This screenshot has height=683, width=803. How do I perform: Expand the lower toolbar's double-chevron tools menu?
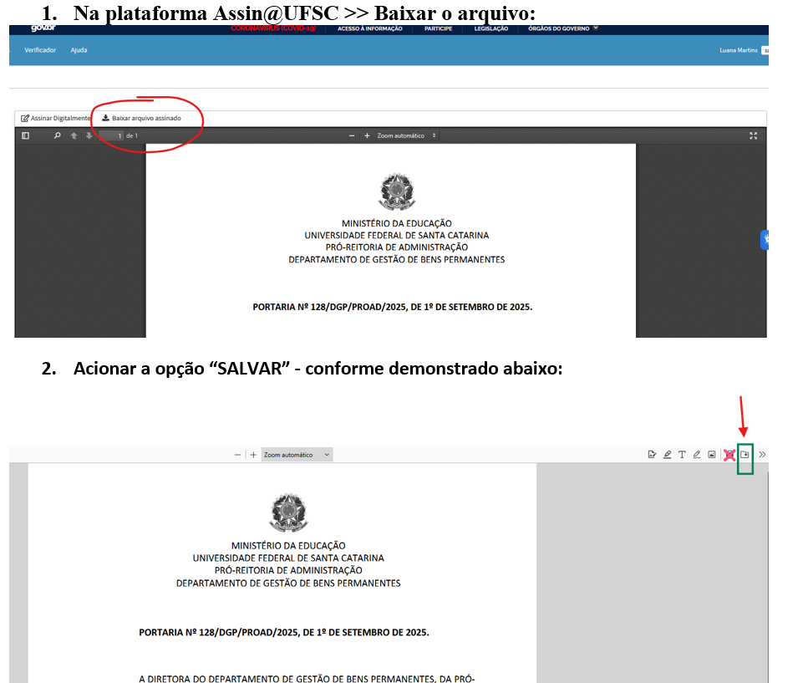tap(762, 455)
